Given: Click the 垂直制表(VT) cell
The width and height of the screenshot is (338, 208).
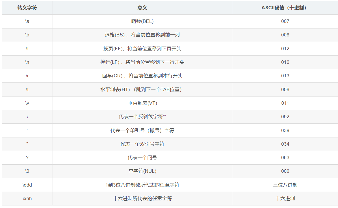Looking at the screenshot, I should (142, 103).
